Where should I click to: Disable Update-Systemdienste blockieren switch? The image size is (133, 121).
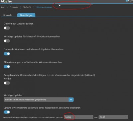(7, 112)
